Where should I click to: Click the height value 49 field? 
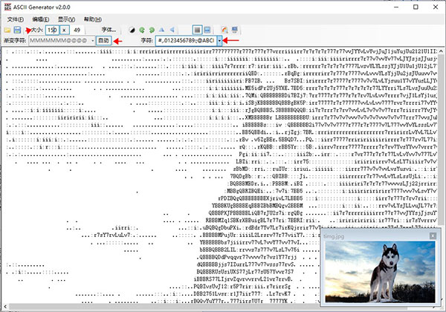click(77, 30)
